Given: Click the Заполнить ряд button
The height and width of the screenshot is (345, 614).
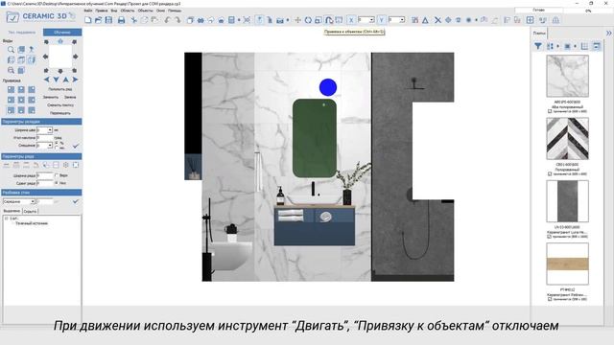Looking at the screenshot, I should [x=60, y=89].
